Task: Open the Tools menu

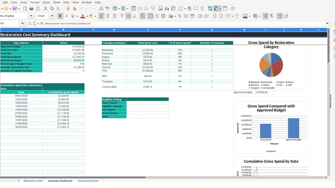Action: tap(75, 2)
